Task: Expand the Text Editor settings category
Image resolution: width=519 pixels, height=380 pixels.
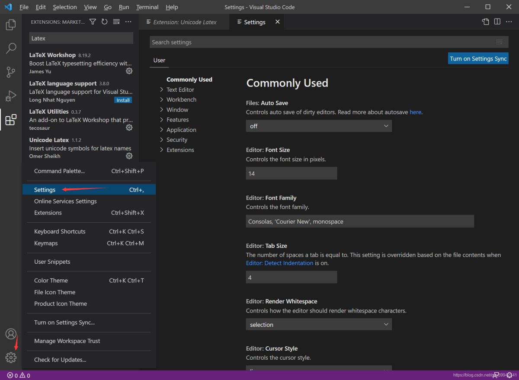Action: (180, 89)
